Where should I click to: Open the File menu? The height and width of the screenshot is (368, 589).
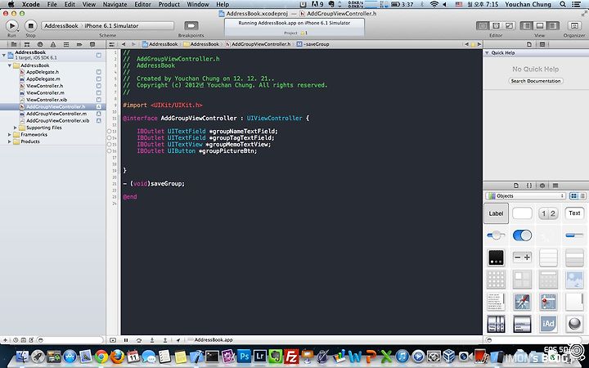tap(52, 5)
